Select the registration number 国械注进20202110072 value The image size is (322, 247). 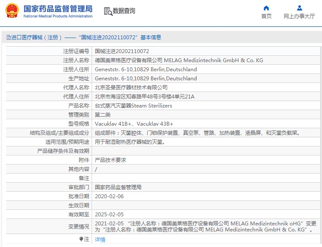coord(122,51)
